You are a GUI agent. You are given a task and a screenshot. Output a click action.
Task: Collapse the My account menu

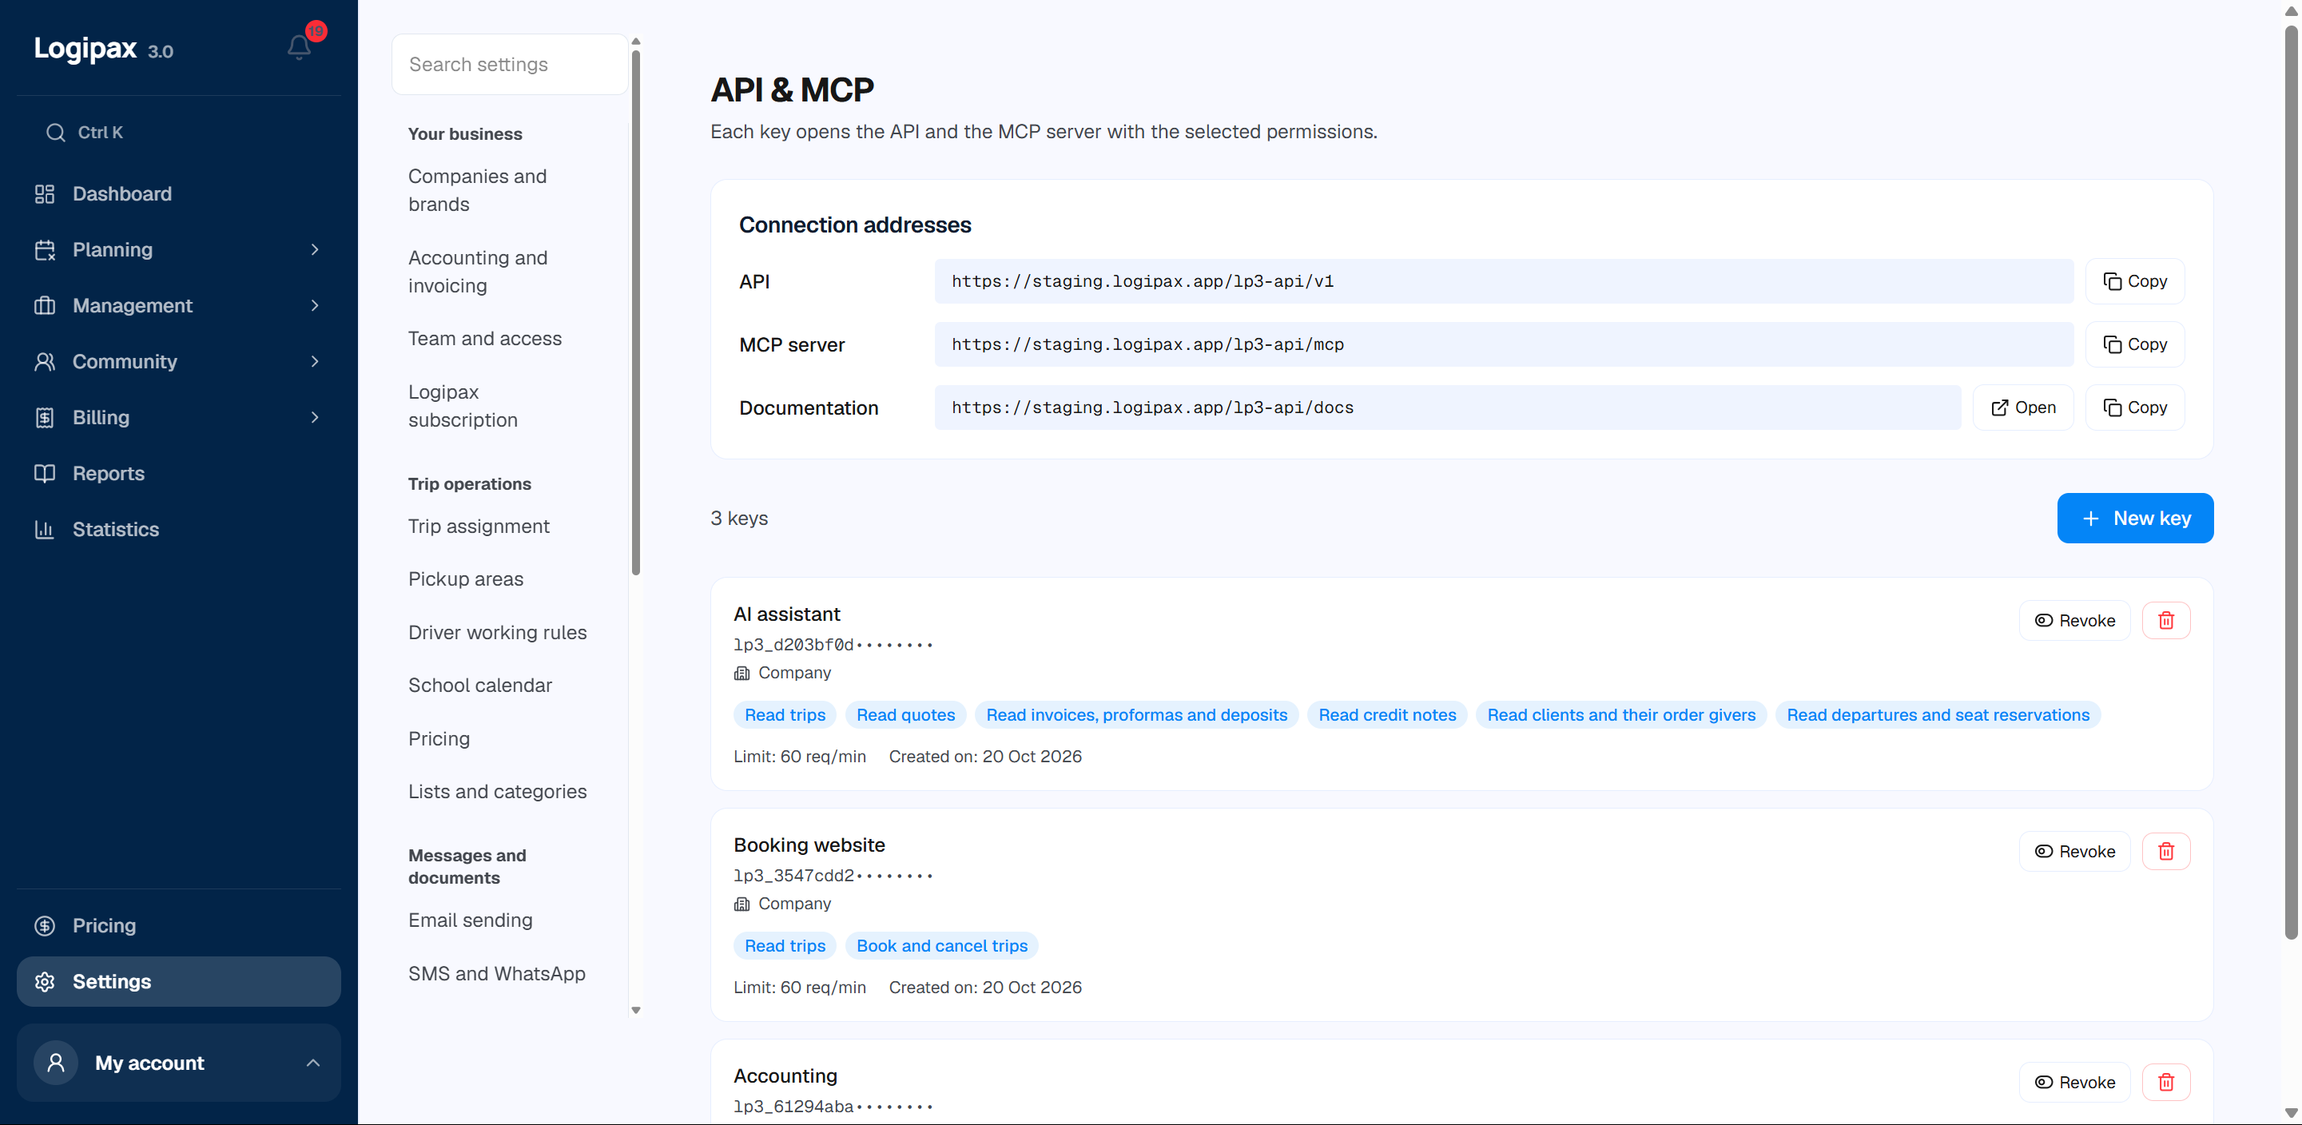178,1063
